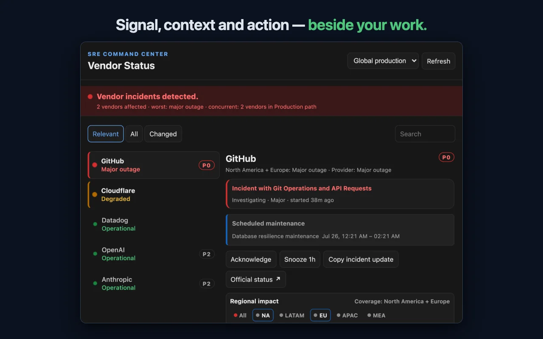The width and height of the screenshot is (543, 339).
Task: Click the red dot in the incidents banner
Action: [90, 97]
